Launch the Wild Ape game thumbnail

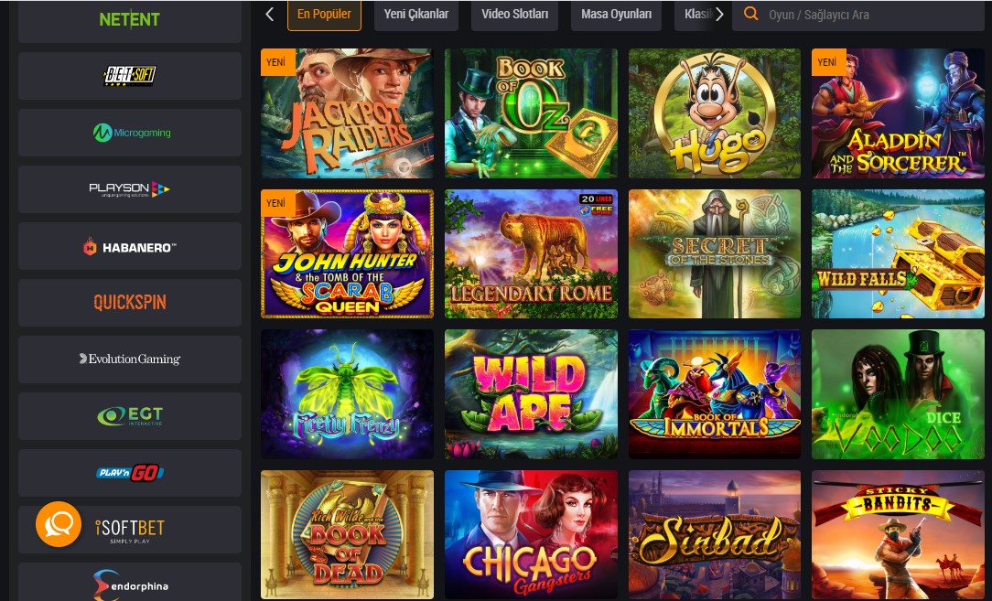pyautogui.click(x=531, y=394)
